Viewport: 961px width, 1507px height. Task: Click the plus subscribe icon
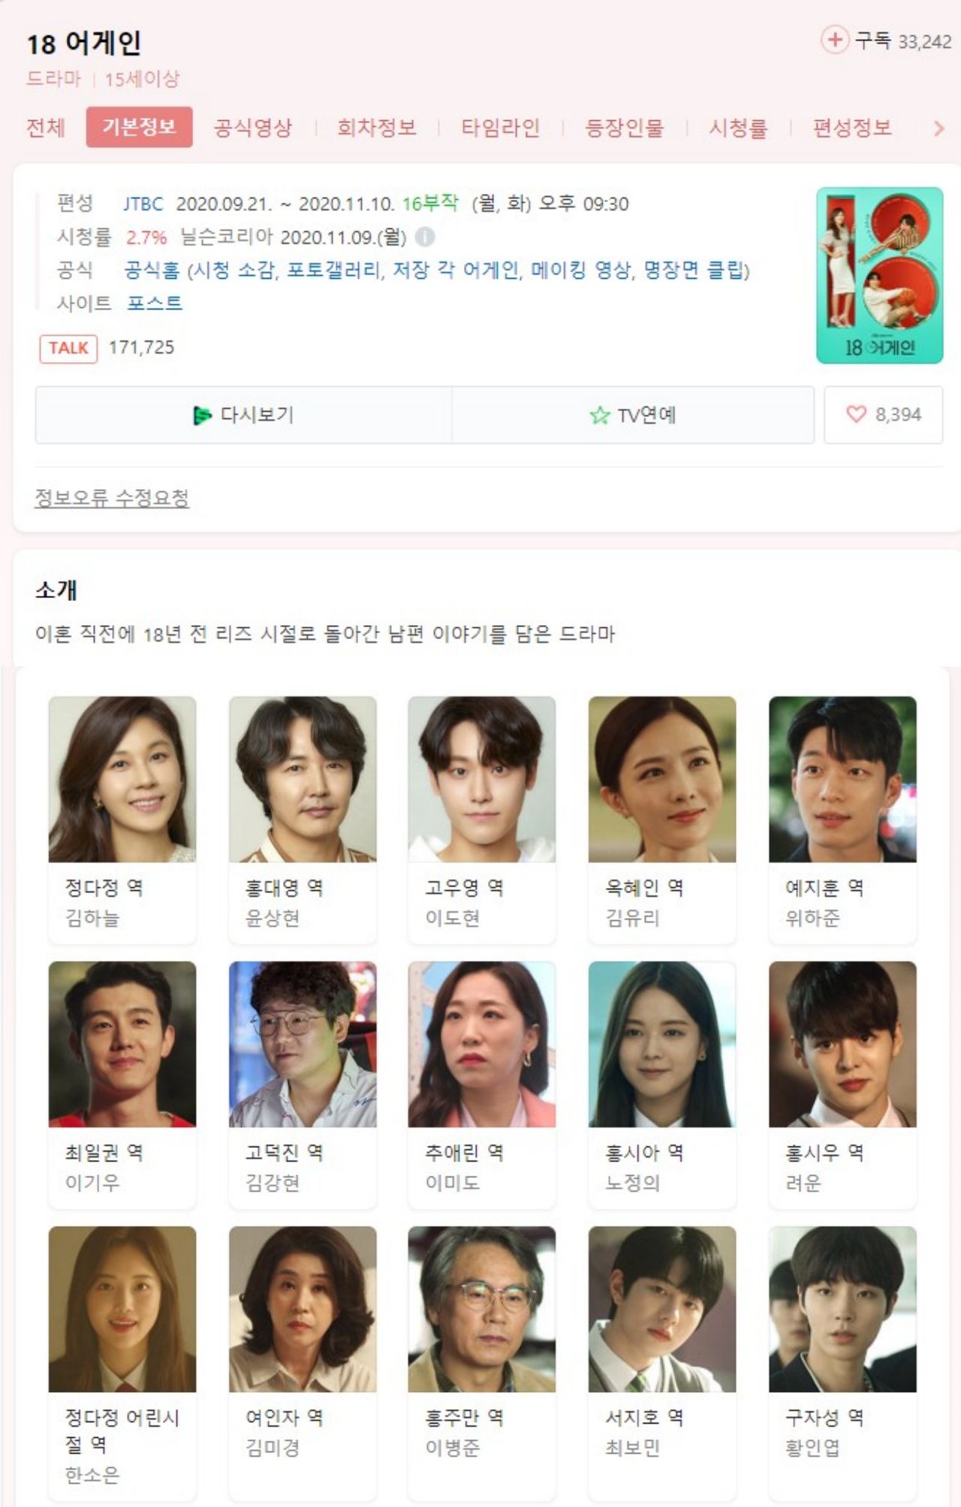pos(834,40)
